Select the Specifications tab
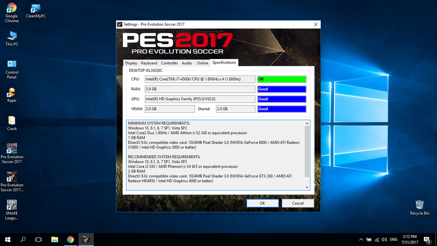Viewport: 437px width, 246px height. coord(224,62)
